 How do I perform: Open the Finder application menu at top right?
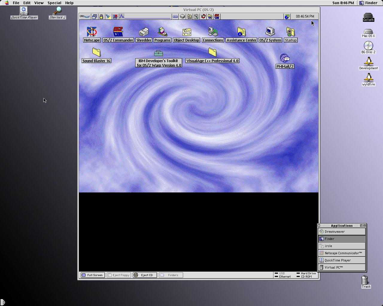[x=368, y=3]
